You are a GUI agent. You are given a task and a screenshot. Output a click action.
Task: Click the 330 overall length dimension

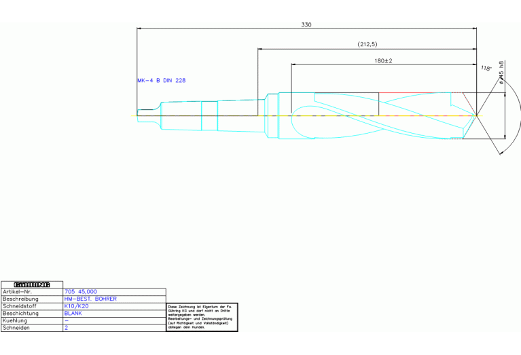306,24
